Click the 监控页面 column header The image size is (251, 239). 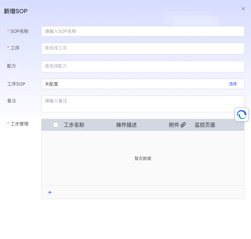(205, 125)
